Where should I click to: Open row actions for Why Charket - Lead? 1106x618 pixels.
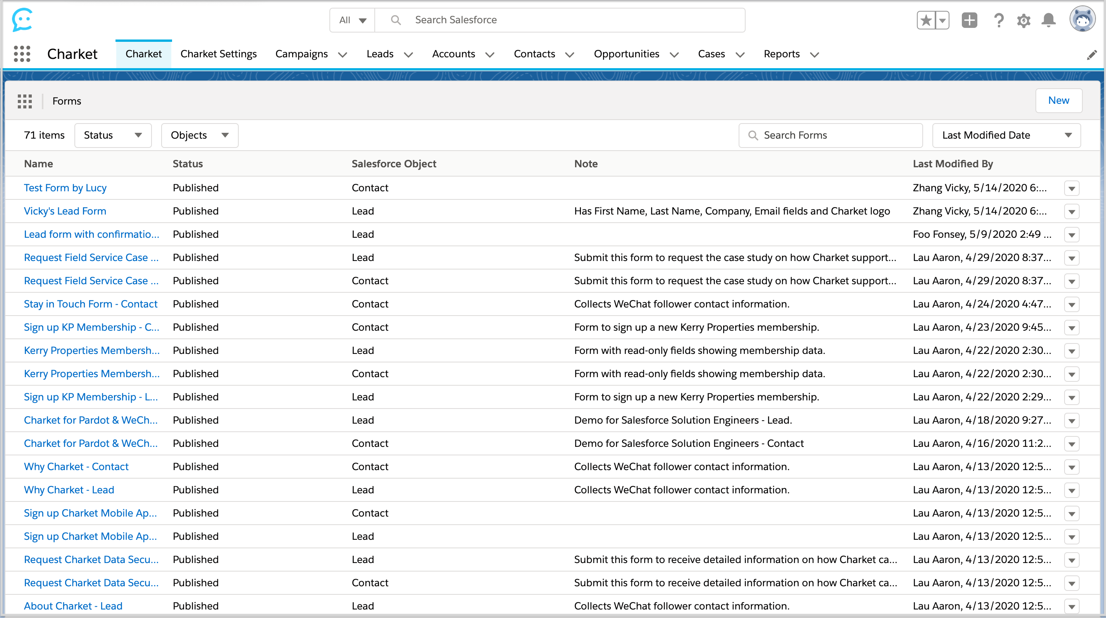pyautogui.click(x=1072, y=491)
